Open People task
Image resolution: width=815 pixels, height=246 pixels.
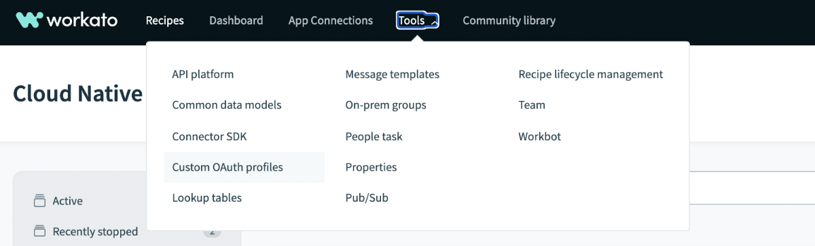coord(374,136)
